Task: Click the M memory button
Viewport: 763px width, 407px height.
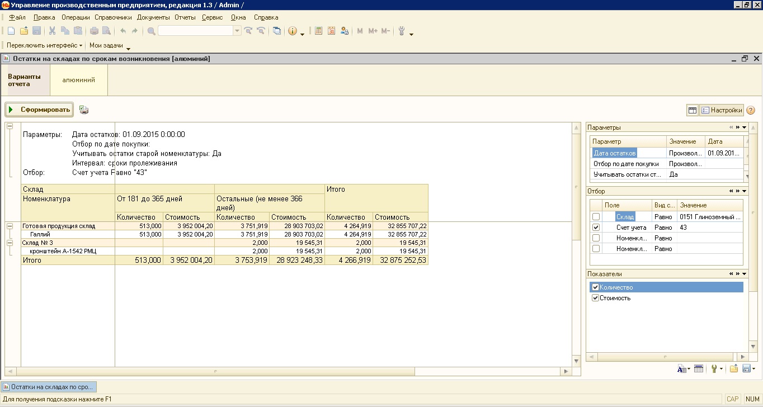Action: click(360, 31)
